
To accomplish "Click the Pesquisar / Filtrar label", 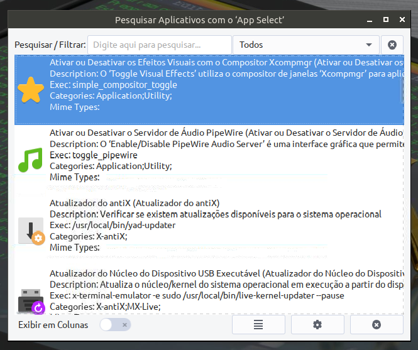I will 50,45.
